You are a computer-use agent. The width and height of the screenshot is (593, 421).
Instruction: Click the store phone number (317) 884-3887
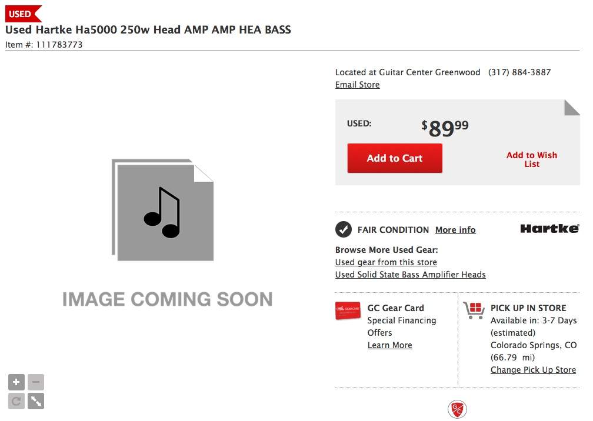[519, 72]
